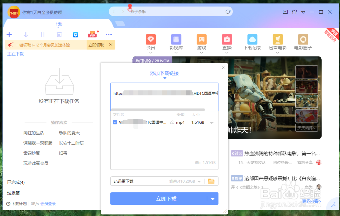Image resolution: width=340 pixels, height=216 pixels.
Task: Uncheck the mp4 file checkbox
Action: click(115, 122)
